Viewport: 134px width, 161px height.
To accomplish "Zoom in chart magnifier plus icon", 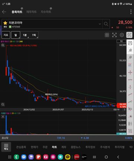I will pyautogui.click(x=3, y=45).
